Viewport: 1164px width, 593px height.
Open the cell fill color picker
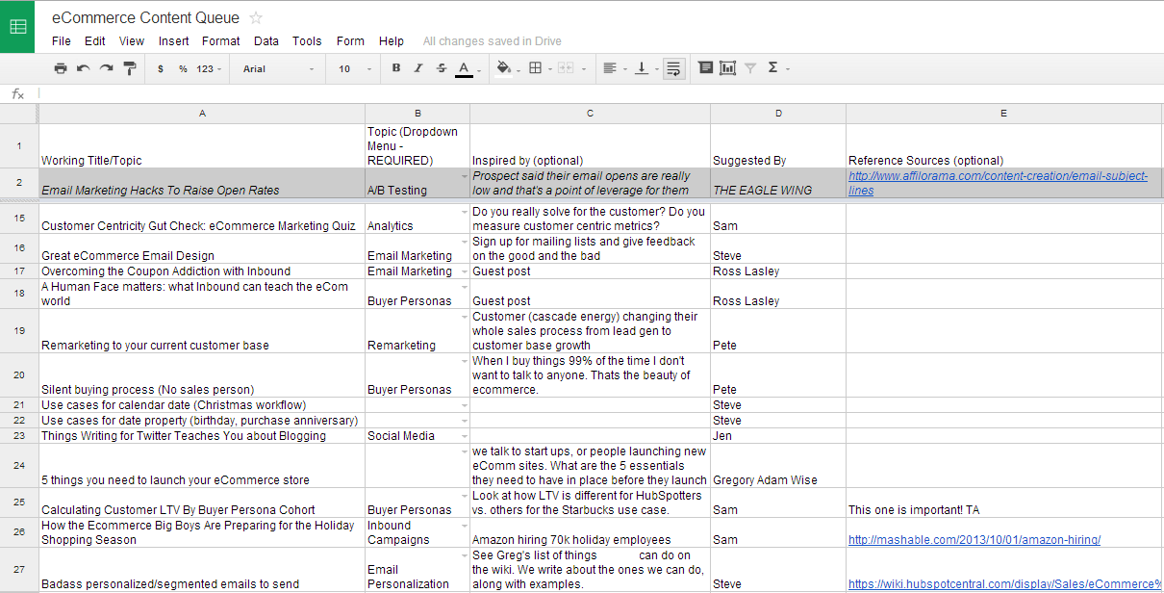[505, 68]
